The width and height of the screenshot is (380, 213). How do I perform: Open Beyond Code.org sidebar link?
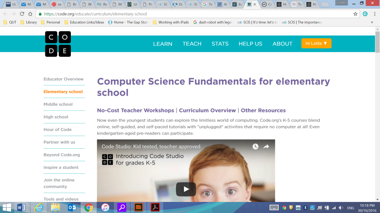click(62, 155)
